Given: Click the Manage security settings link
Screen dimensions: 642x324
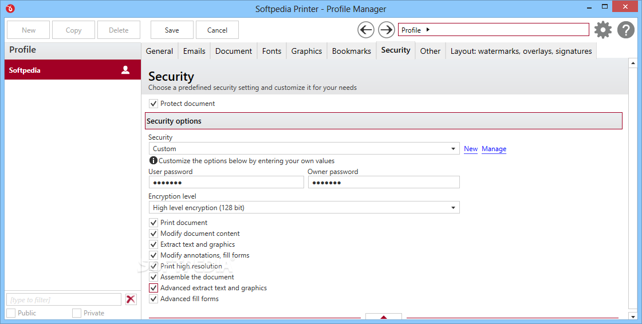Looking at the screenshot, I should click(494, 149).
